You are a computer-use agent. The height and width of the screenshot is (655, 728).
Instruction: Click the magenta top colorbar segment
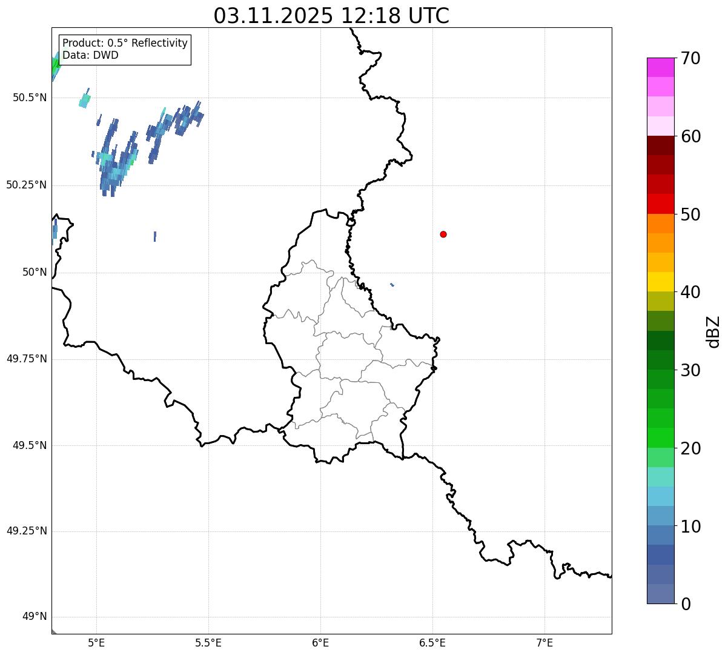point(660,67)
